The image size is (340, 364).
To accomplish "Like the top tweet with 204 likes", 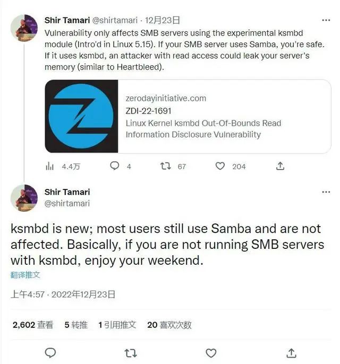I will coord(220,166).
